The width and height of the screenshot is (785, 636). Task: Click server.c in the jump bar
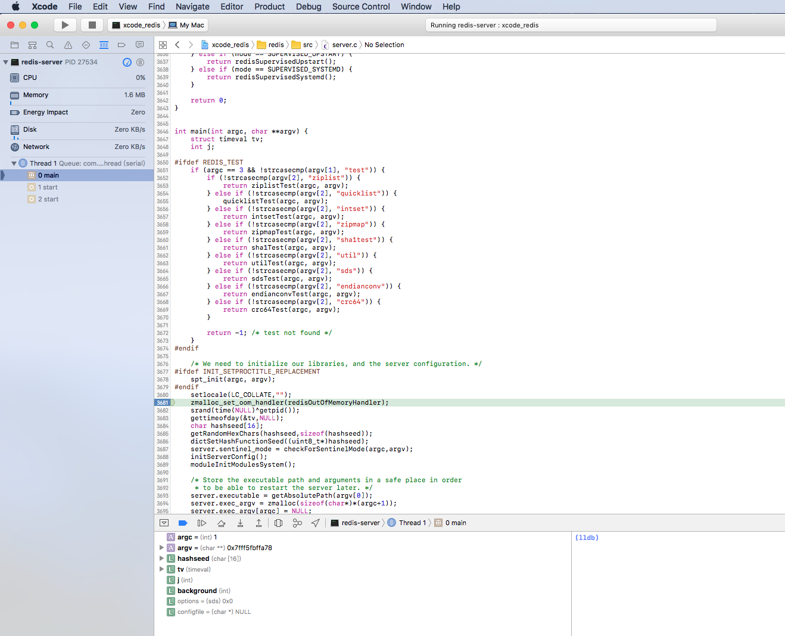[344, 45]
